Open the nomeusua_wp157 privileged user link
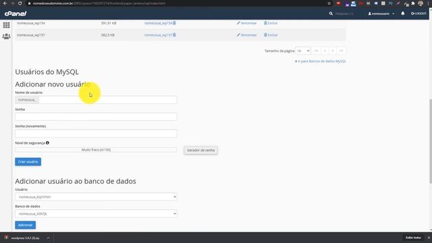Viewport: 432px width, 243px height. pos(158,35)
